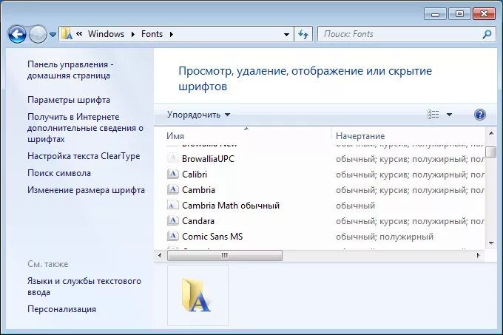503x335 pixels.
Task: Click the BrowalliaUPC font name
Action: (208, 159)
